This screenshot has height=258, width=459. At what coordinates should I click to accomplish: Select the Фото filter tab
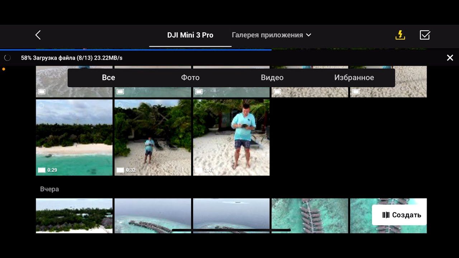point(190,77)
